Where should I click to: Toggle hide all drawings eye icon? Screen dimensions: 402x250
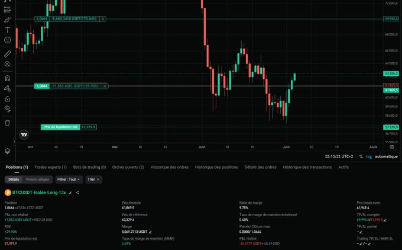coord(7,108)
